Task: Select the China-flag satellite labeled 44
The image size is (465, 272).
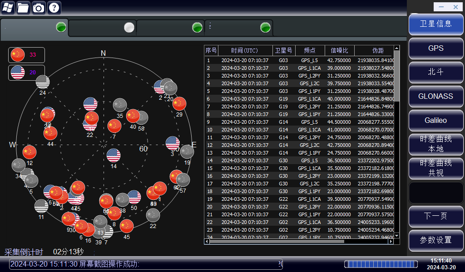Action: point(50,133)
